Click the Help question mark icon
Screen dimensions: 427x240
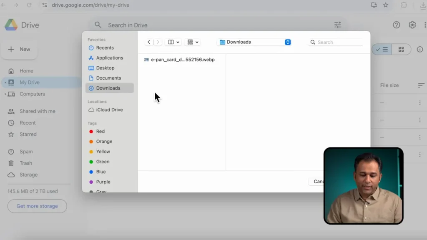coord(397,25)
